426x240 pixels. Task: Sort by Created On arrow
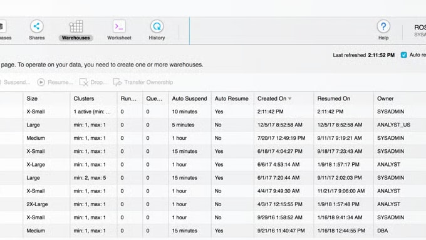(289, 98)
